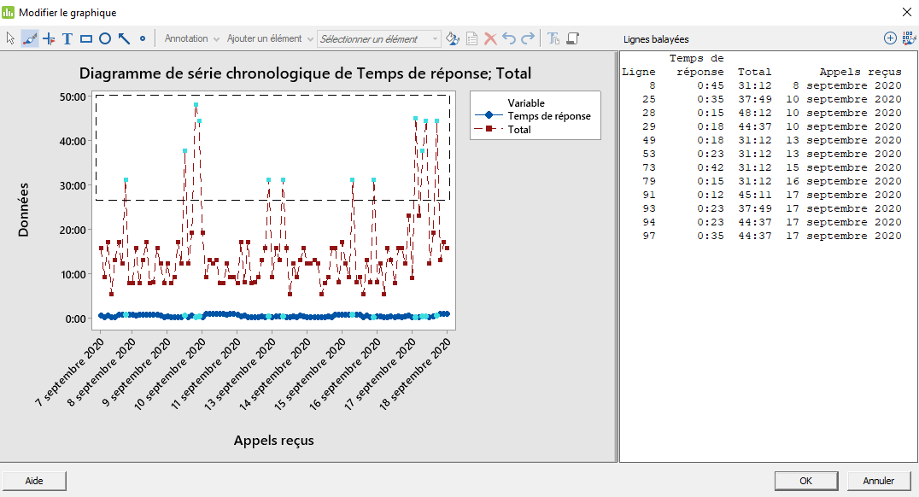Viewport: 919px width, 497px height.
Task: Redo the last undone edit
Action: tap(528, 38)
